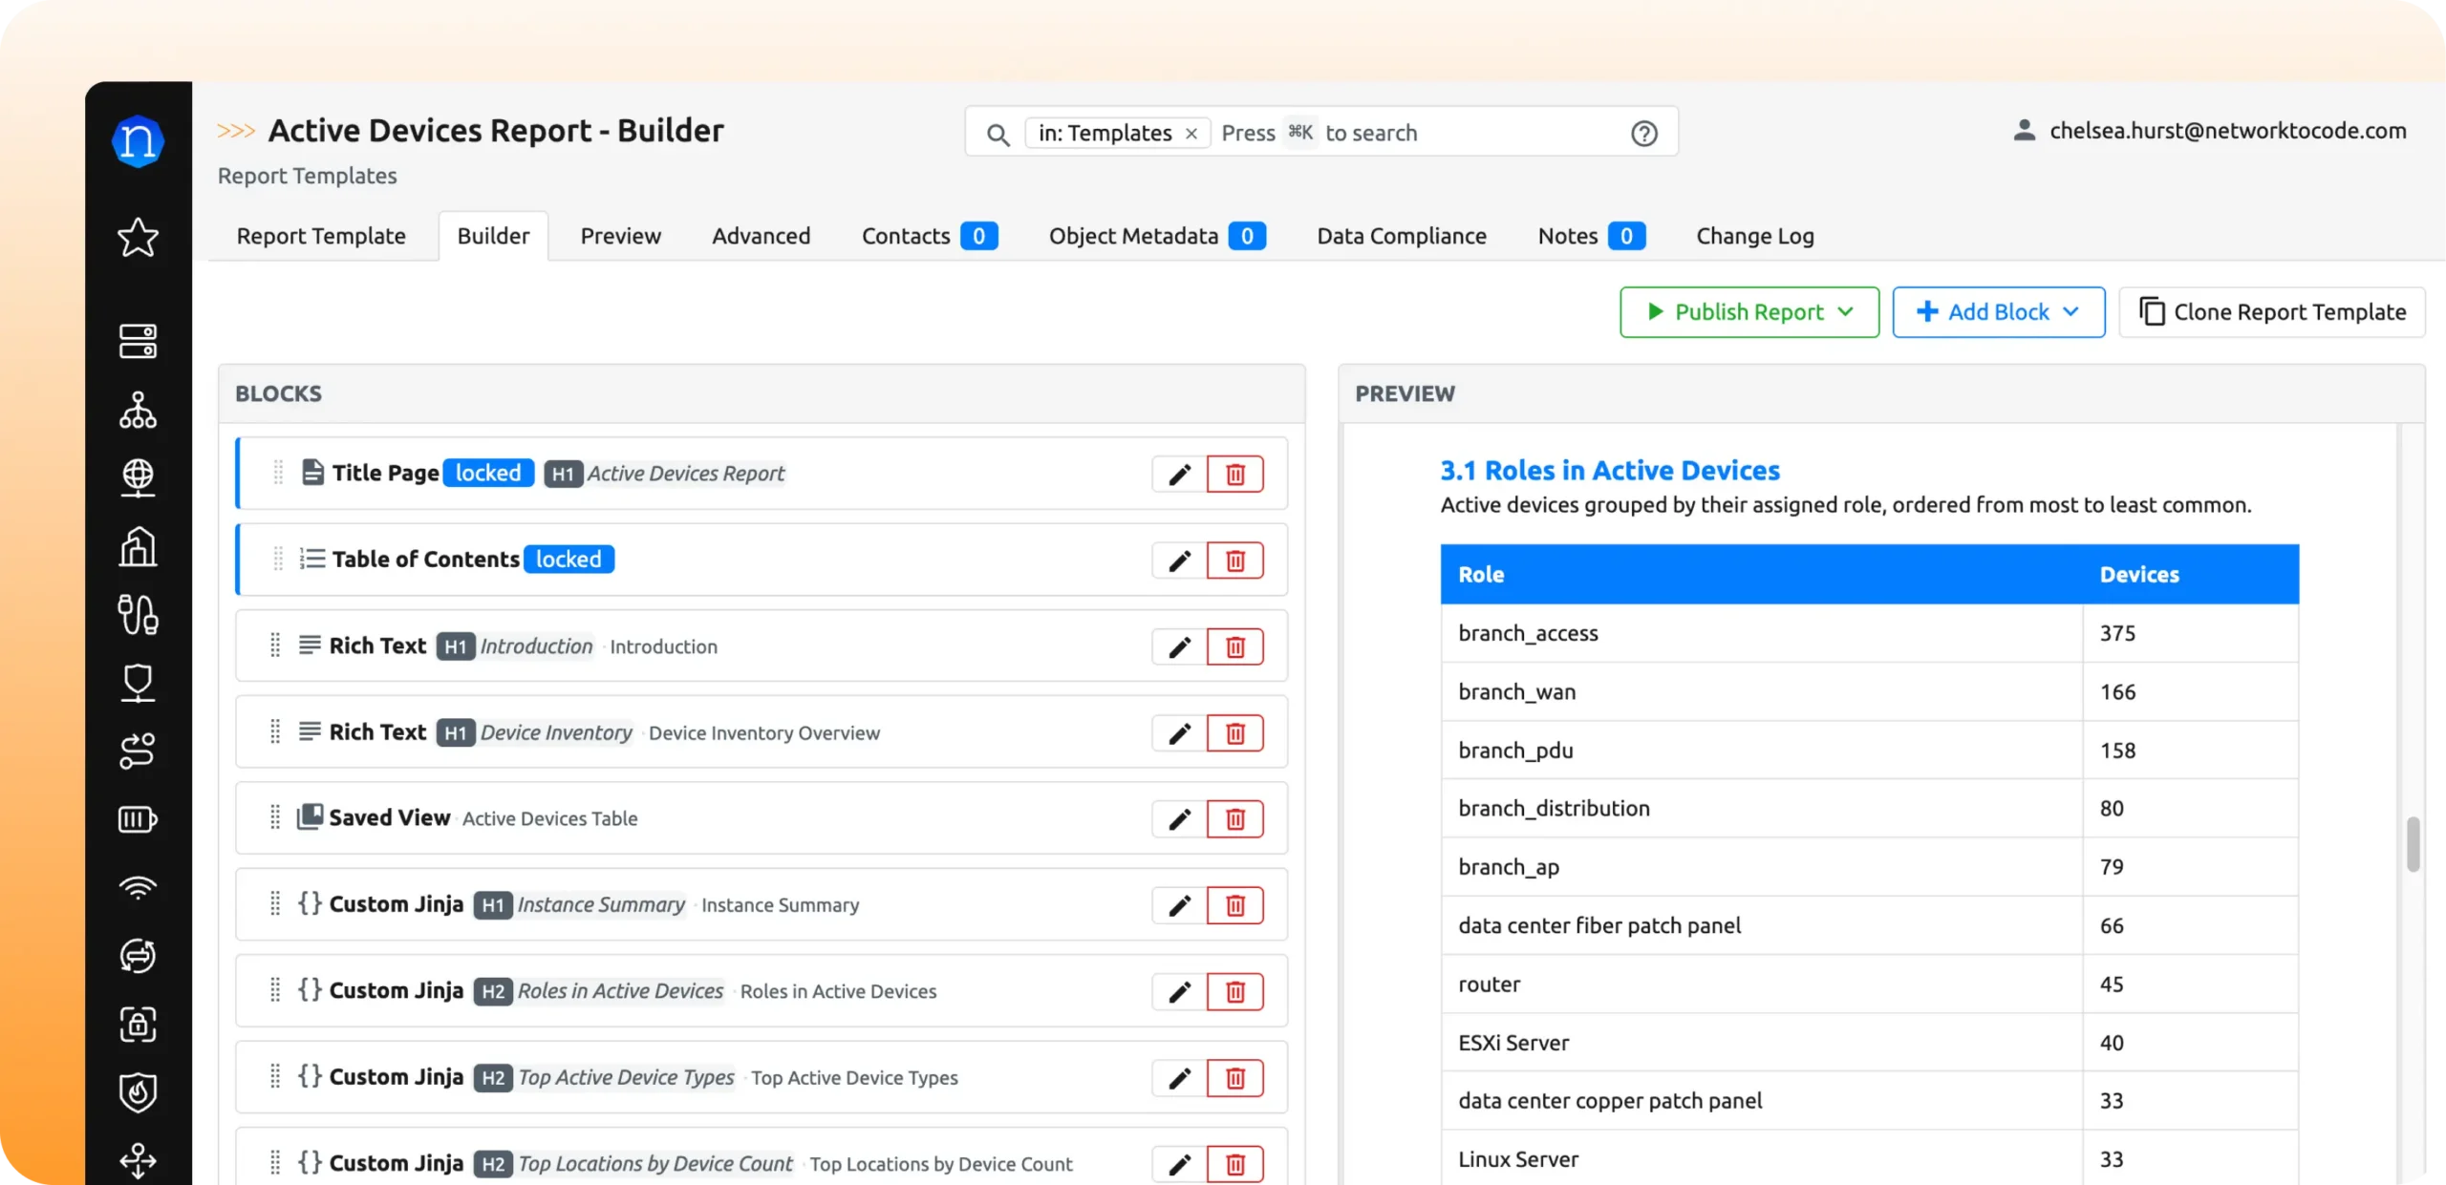This screenshot has height=1185, width=2446.
Task: Open the Data Compliance tab
Action: 1402,236
